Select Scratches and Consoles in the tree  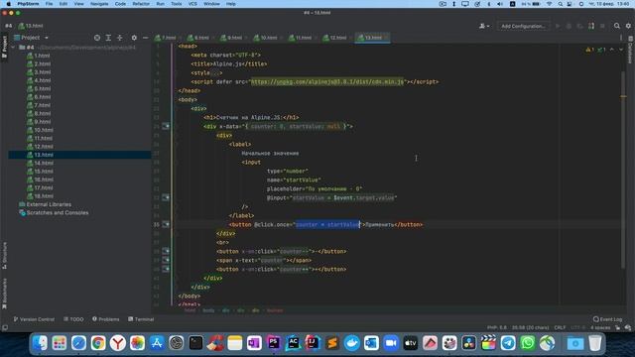54,212
